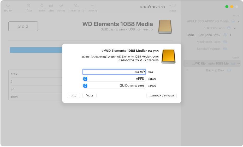
Task: Click the Info (פרטים) toolbar icon
Action: (x=8, y=5)
